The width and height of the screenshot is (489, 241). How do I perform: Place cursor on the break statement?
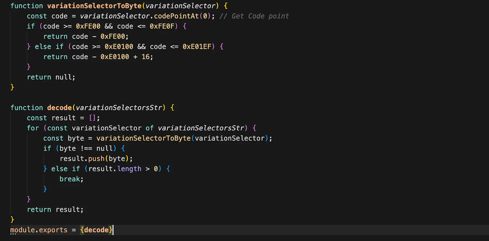[70, 179]
